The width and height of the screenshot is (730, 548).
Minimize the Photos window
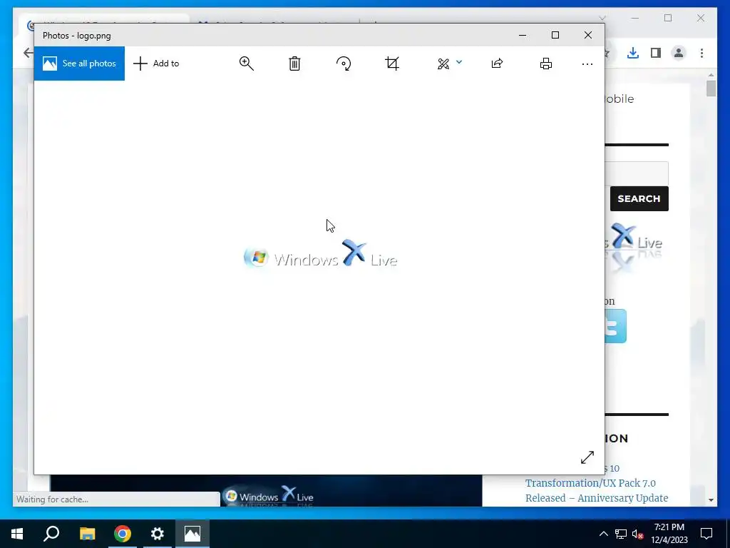point(523,36)
